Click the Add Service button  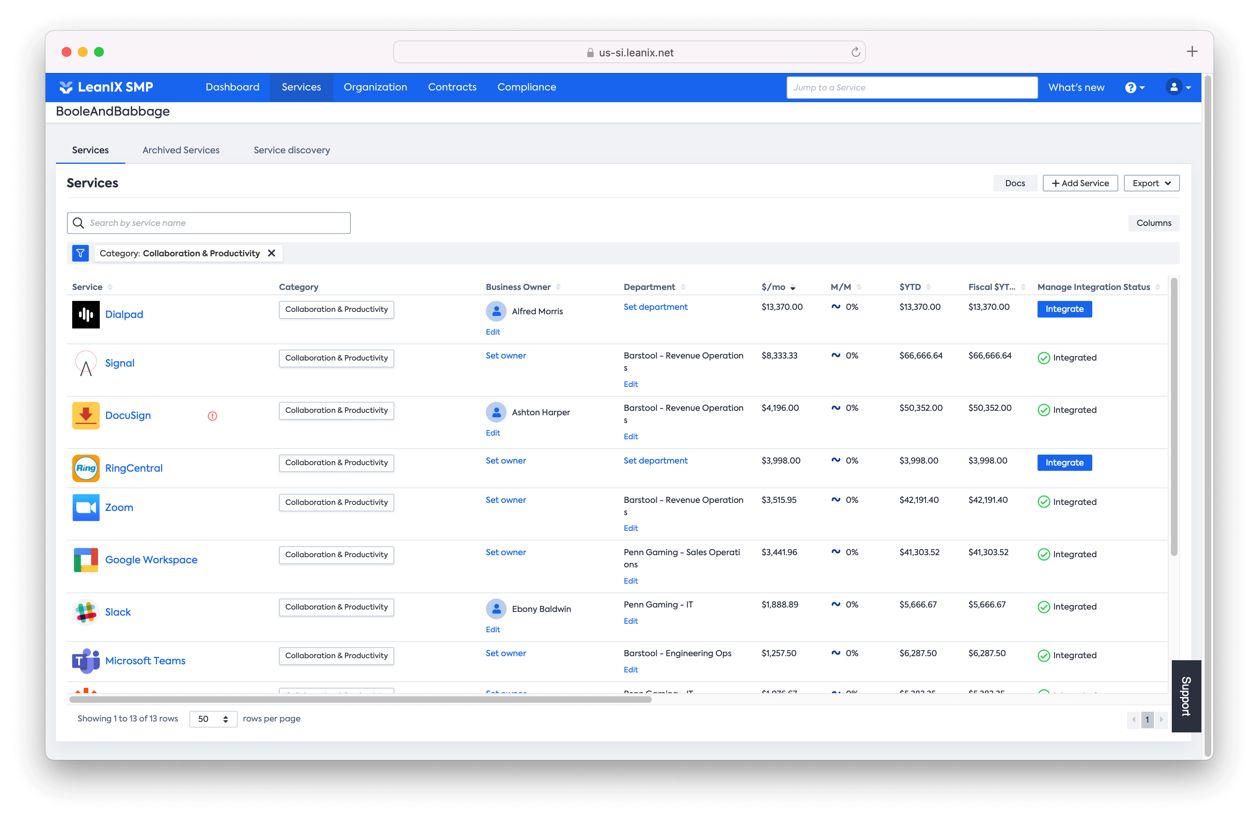(x=1080, y=183)
